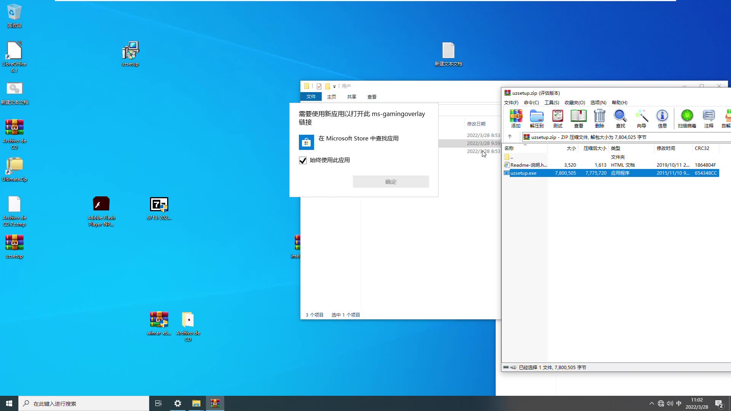Click the WinRAR Add (添加) toolbar icon
This screenshot has width=731, height=411.
(x=516, y=119)
